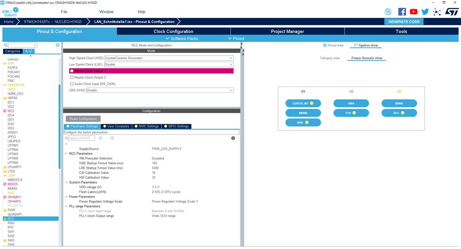Open the CRS SYNC dropdown
This screenshot has width=461, height=249.
point(160,90)
